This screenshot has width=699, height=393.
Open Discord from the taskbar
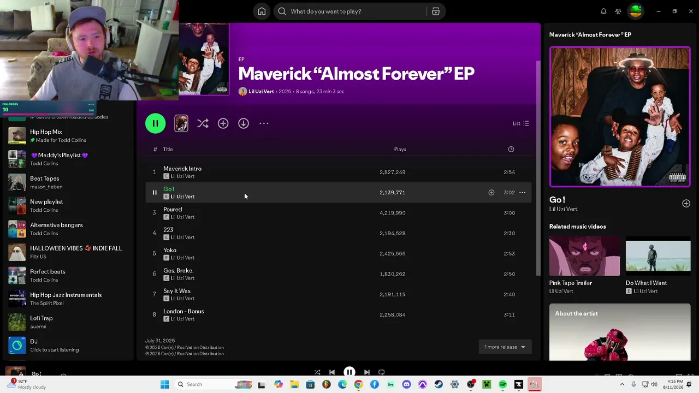coord(406,384)
